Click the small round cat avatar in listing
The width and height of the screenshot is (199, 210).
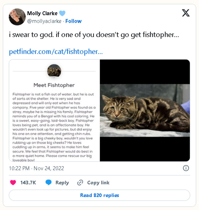pos(54,71)
